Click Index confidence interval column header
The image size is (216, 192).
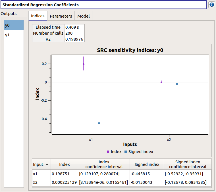pos(104,164)
